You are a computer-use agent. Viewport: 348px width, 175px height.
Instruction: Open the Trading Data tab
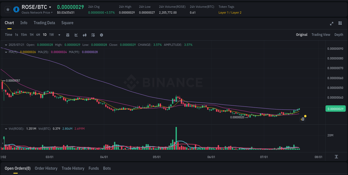tap(44, 23)
